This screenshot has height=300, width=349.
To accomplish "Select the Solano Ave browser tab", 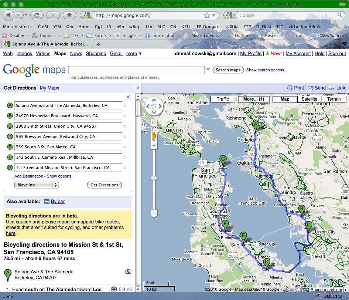I will [47, 44].
